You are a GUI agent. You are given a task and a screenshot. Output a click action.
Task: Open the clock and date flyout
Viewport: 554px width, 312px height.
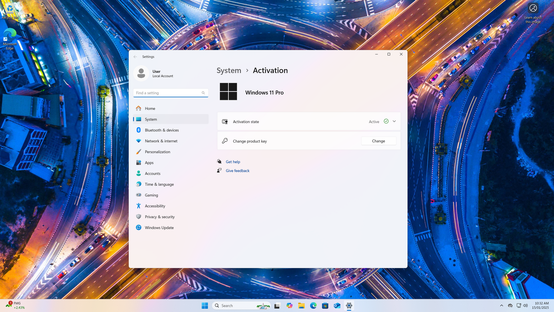(x=540, y=305)
